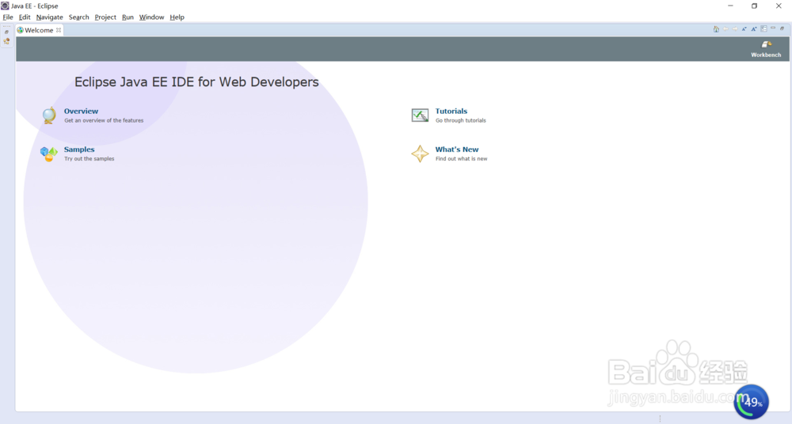Click the checklist icon beside Tutorials

click(x=420, y=115)
